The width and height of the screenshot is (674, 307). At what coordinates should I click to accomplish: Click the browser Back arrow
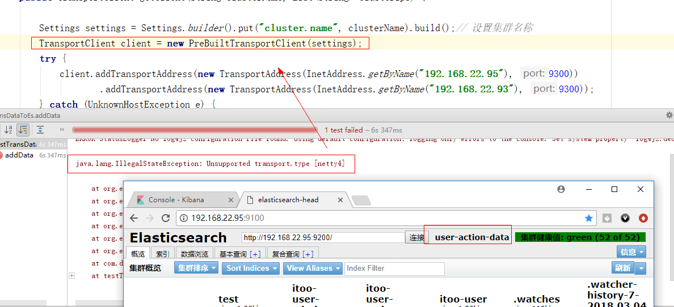pos(134,218)
